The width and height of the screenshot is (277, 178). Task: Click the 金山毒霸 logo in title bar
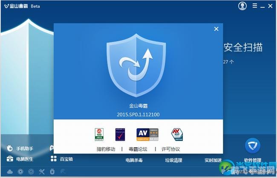click(x=16, y=6)
